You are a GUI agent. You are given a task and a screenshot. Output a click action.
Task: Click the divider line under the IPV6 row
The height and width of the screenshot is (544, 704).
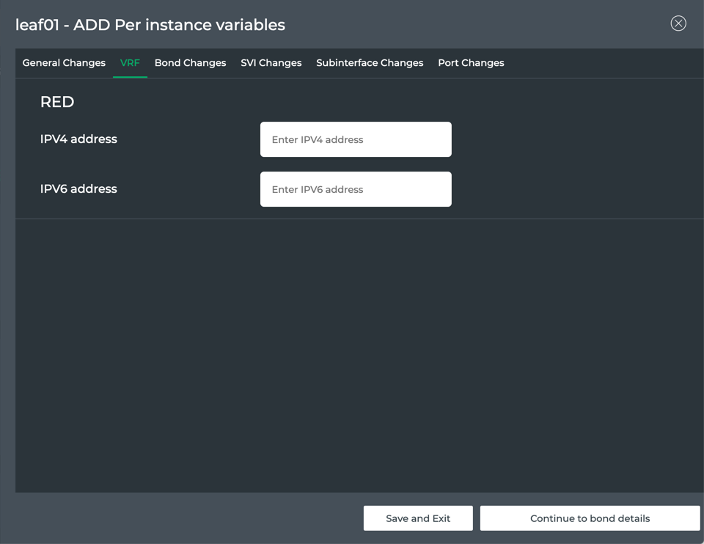[x=359, y=218]
